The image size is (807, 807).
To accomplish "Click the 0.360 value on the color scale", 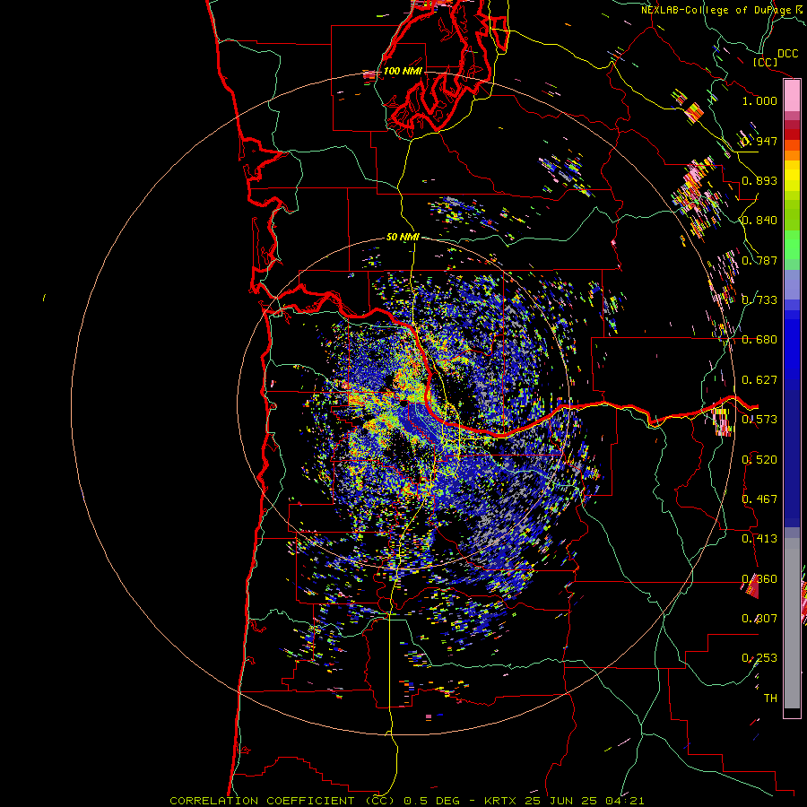I will (x=759, y=578).
